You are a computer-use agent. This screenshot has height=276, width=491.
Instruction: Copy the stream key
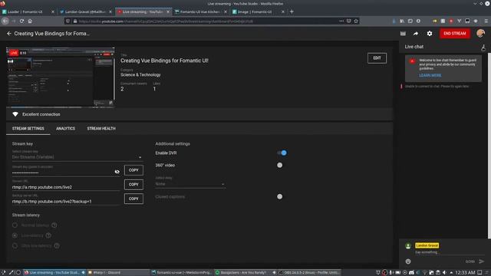[133, 170]
